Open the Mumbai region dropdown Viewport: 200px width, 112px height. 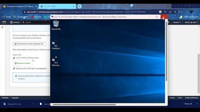point(177,22)
